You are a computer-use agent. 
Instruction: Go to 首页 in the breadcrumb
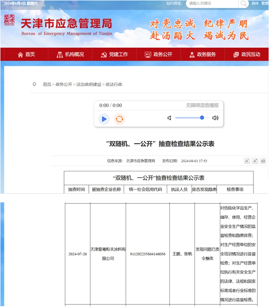(x=47, y=84)
